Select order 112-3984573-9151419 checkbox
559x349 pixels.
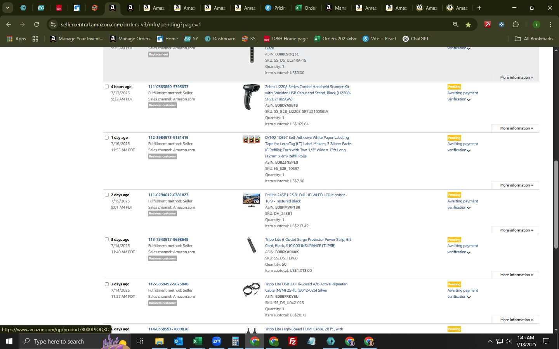(107, 137)
